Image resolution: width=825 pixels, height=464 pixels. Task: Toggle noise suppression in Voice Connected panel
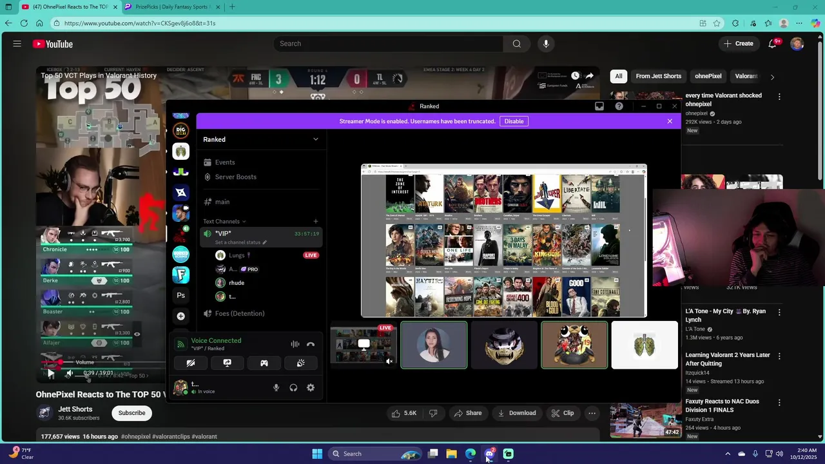click(x=295, y=344)
